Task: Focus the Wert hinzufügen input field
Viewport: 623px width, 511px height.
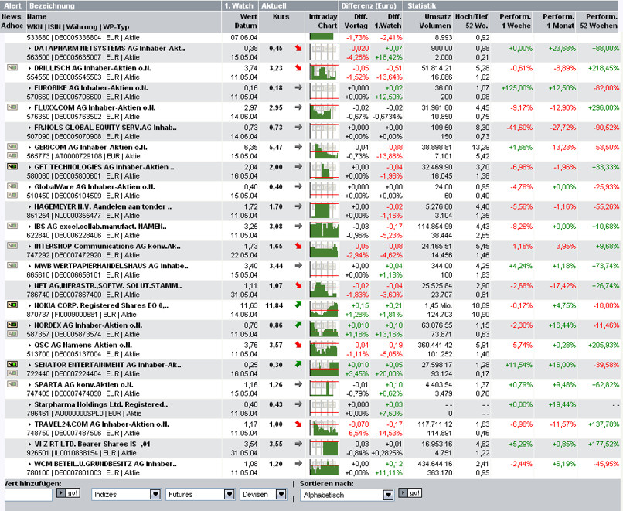Action: point(28,495)
